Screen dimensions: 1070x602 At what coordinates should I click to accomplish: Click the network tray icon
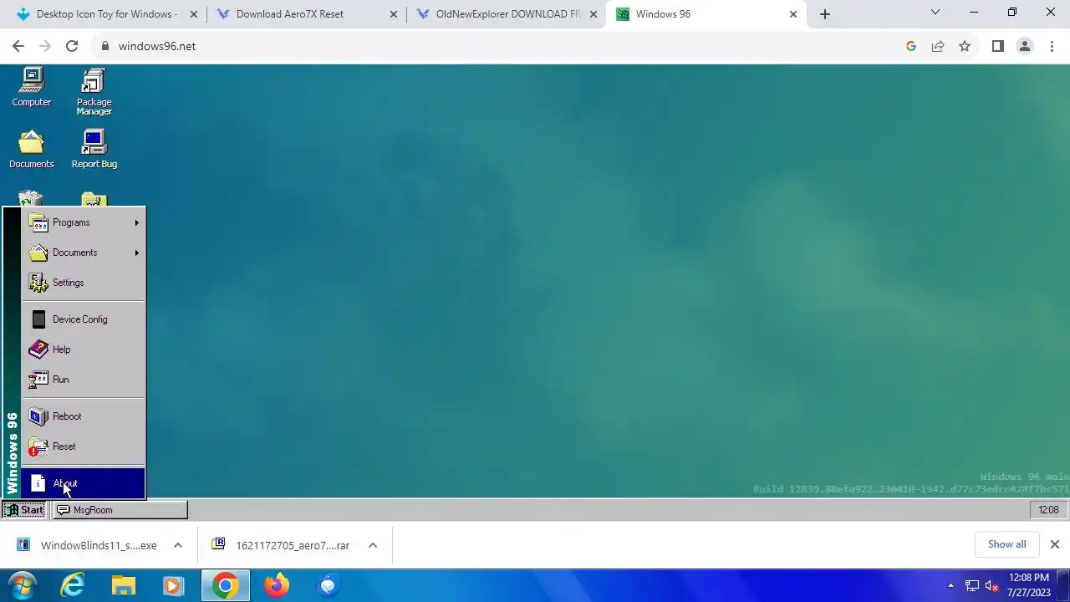point(972,586)
